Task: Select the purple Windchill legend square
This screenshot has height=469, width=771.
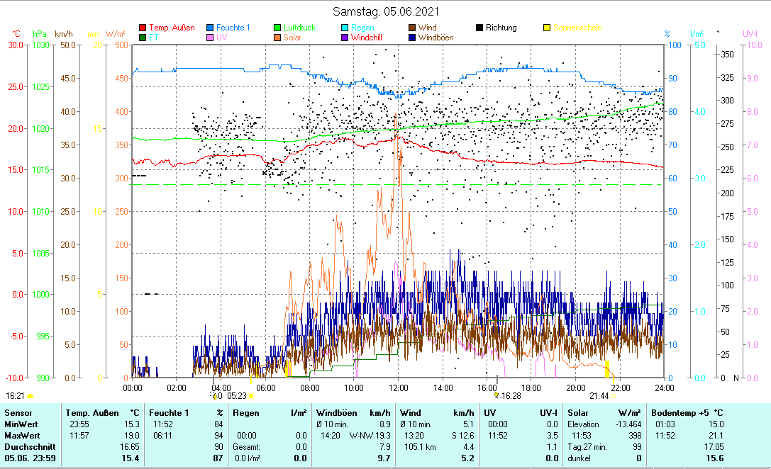Action: tap(345, 38)
